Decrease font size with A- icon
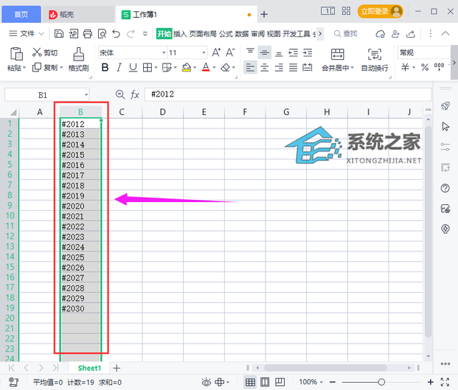The width and height of the screenshot is (458, 390). 230,52
